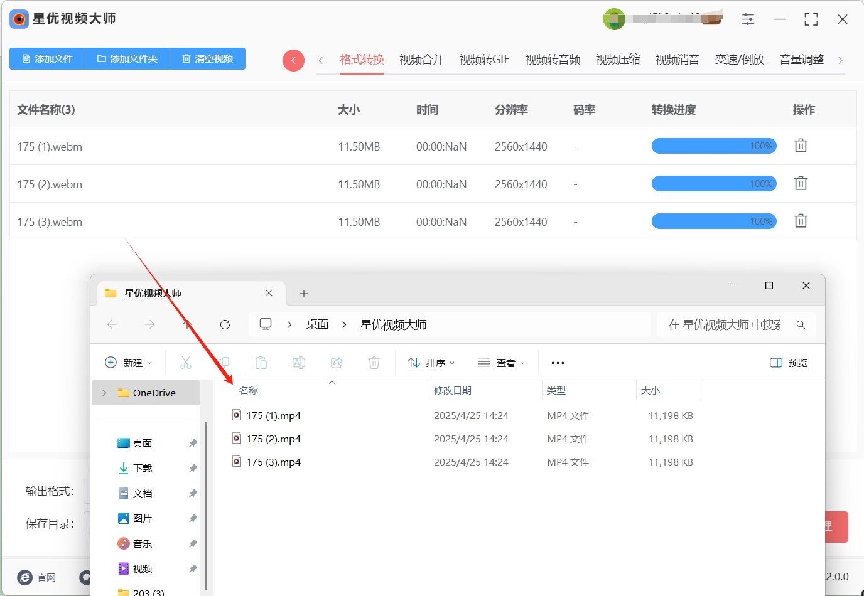Viewport: 864px width, 596px height.
Task: Delete the 175 (3).webm row
Action: pos(801,221)
